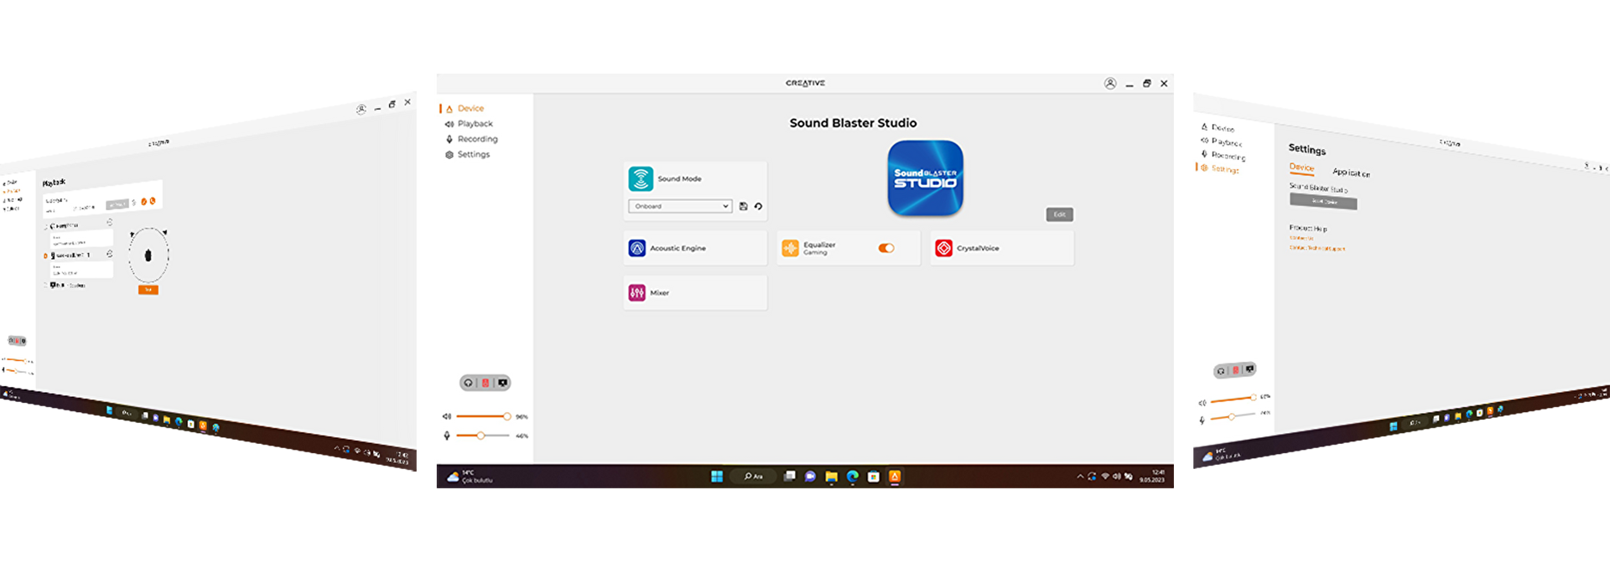Switch output to headphones in device selector
The width and height of the screenshot is (1610, 562).
[x=469, y=383]
